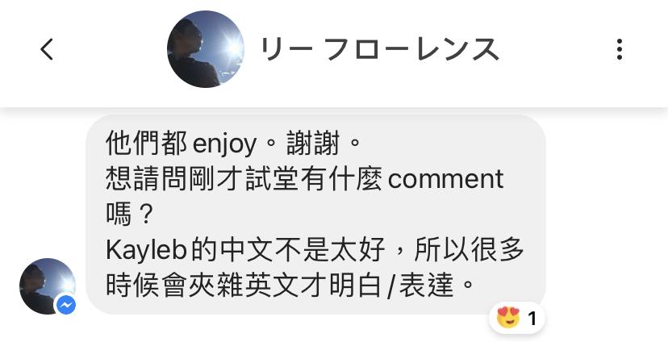This screenshot has width=668, height=342.
Task: Click the word comment in the message
Action: click(x=446, y=179)
